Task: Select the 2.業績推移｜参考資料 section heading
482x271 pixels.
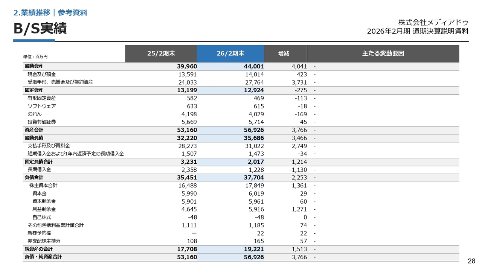Action: (x=50, y=13)
